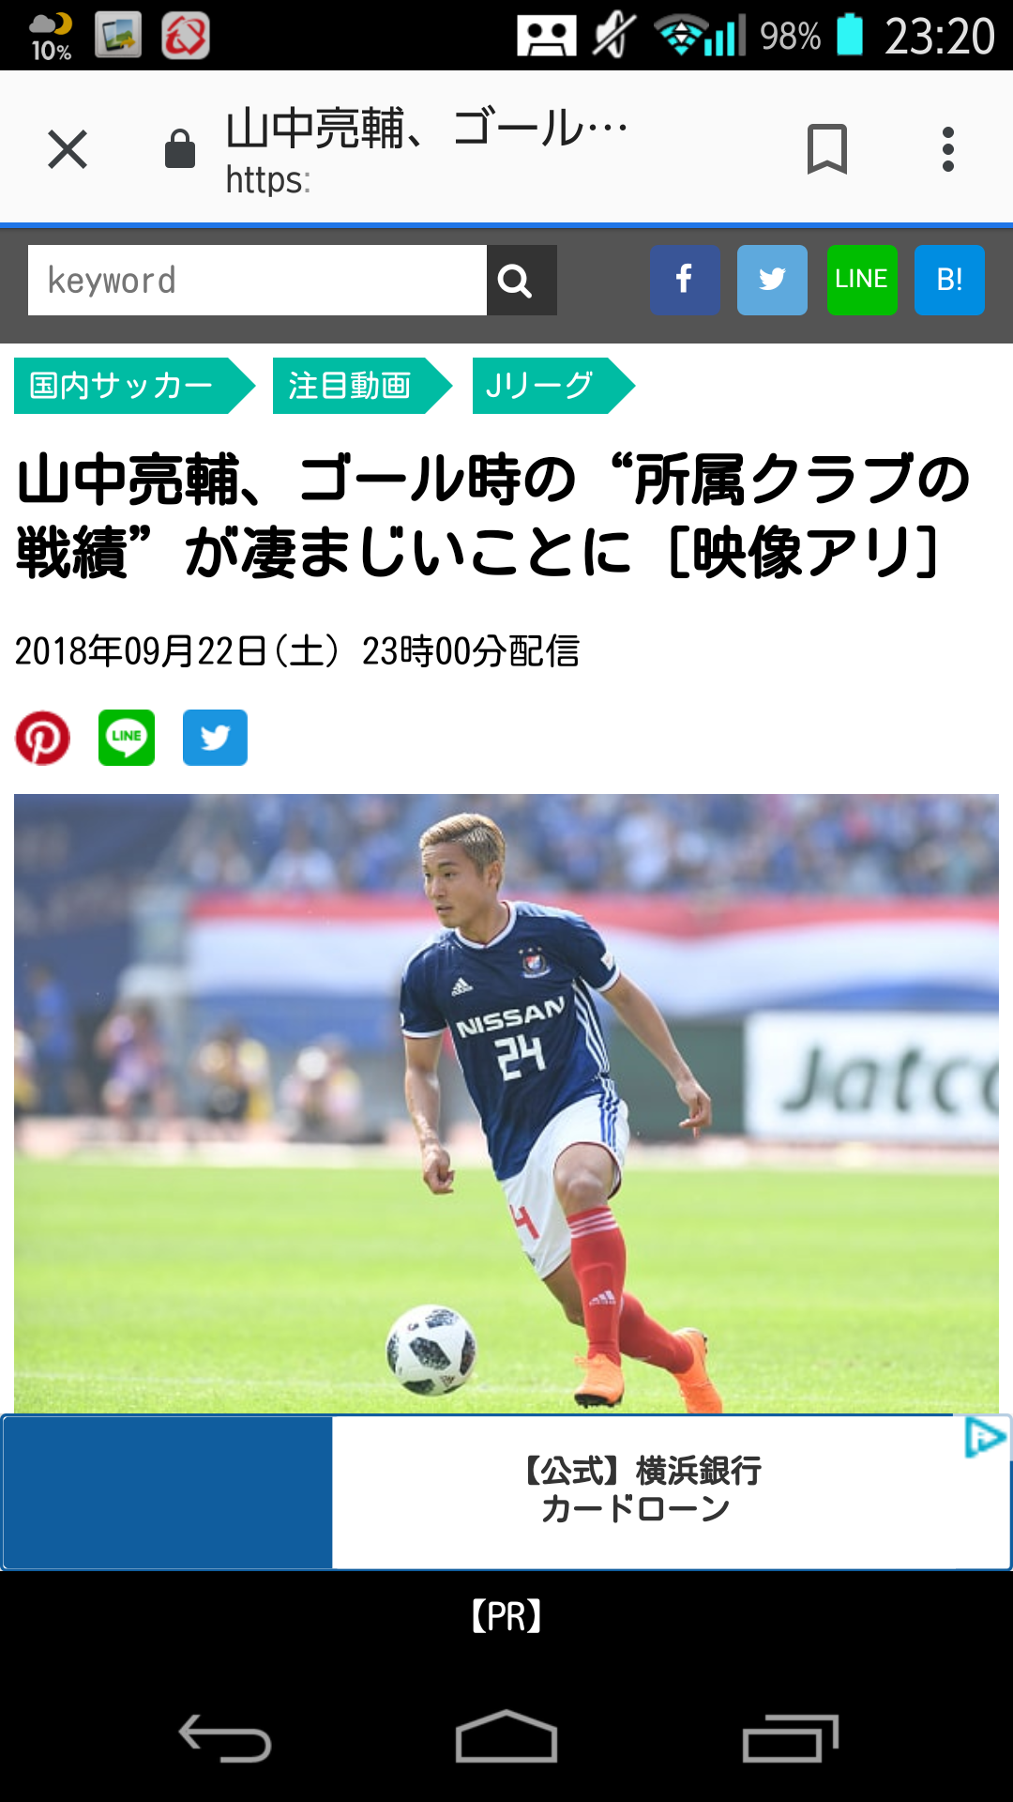This screenshot has height=1802, width=1013.
Task: Focus the keyword search field
Action: point(257,280)
